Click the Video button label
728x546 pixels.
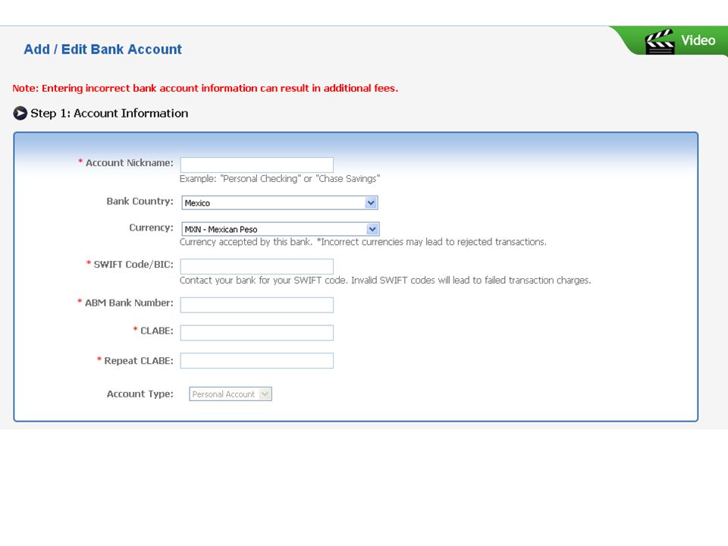pyautogui.click(x=698, y=40)
